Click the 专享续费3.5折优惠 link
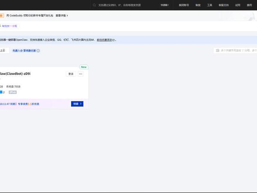 point(29,104)
